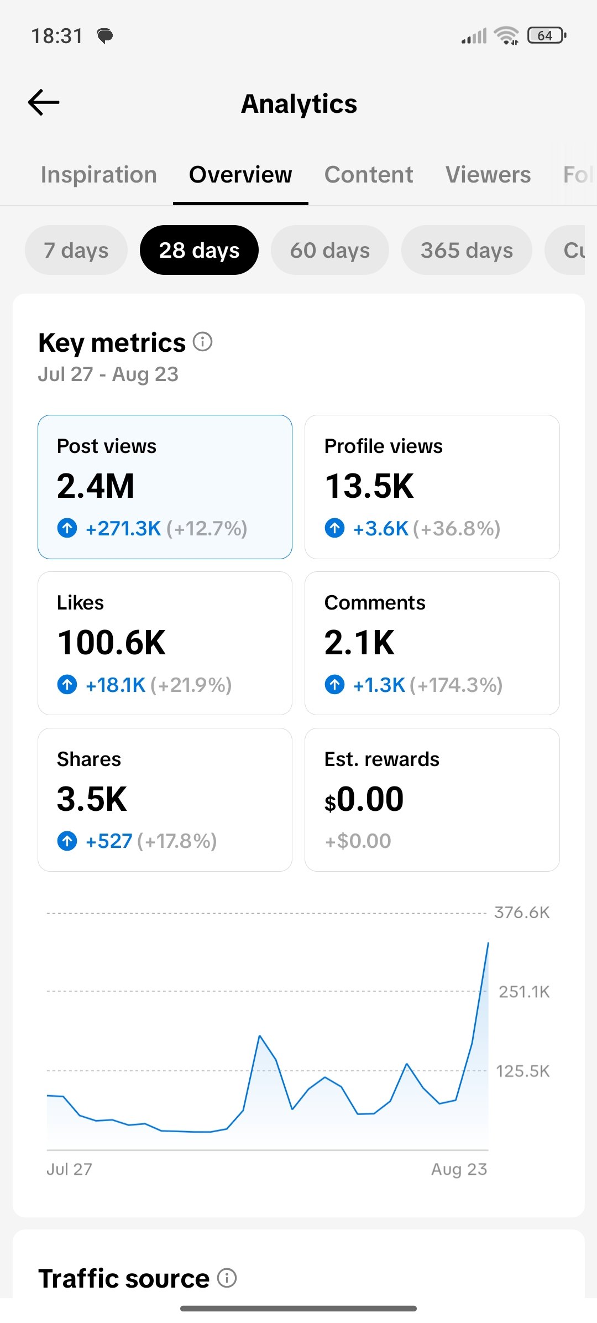Viewport: 597px width, 1323px height.
Task: Switch to the Content tab
Action: pos(369,175)
